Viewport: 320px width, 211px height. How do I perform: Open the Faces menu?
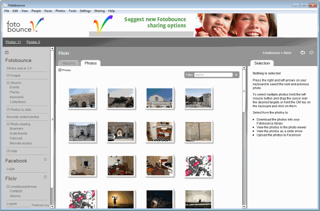pyautogui.click(x=48, y=11)
